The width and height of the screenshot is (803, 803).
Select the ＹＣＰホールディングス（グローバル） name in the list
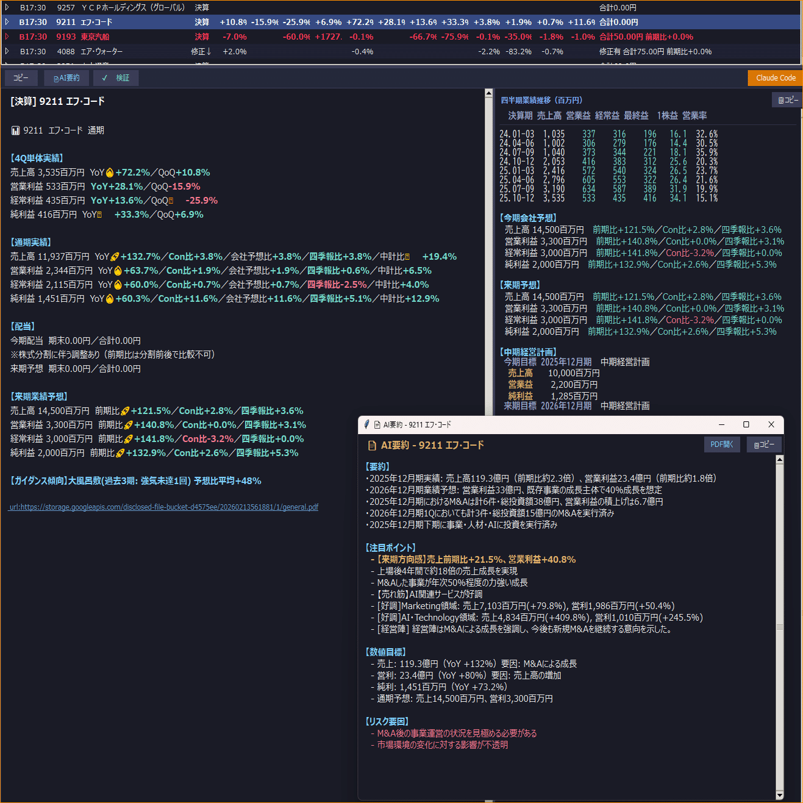click(133, 7)
